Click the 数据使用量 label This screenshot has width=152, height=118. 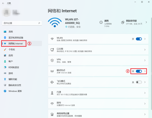tap(131, 21)
